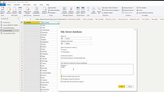Click the Split Column icon
Image resolution: width=164 pixels, height=92 pixels.
click(94, 10)
